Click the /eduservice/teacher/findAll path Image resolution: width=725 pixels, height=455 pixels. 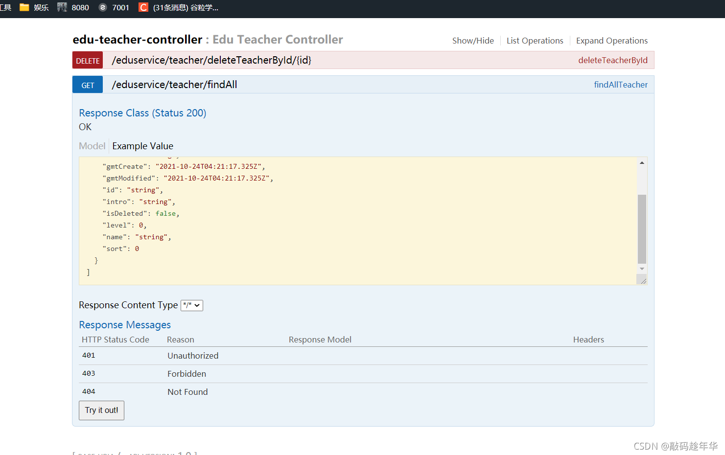[174, 85]
